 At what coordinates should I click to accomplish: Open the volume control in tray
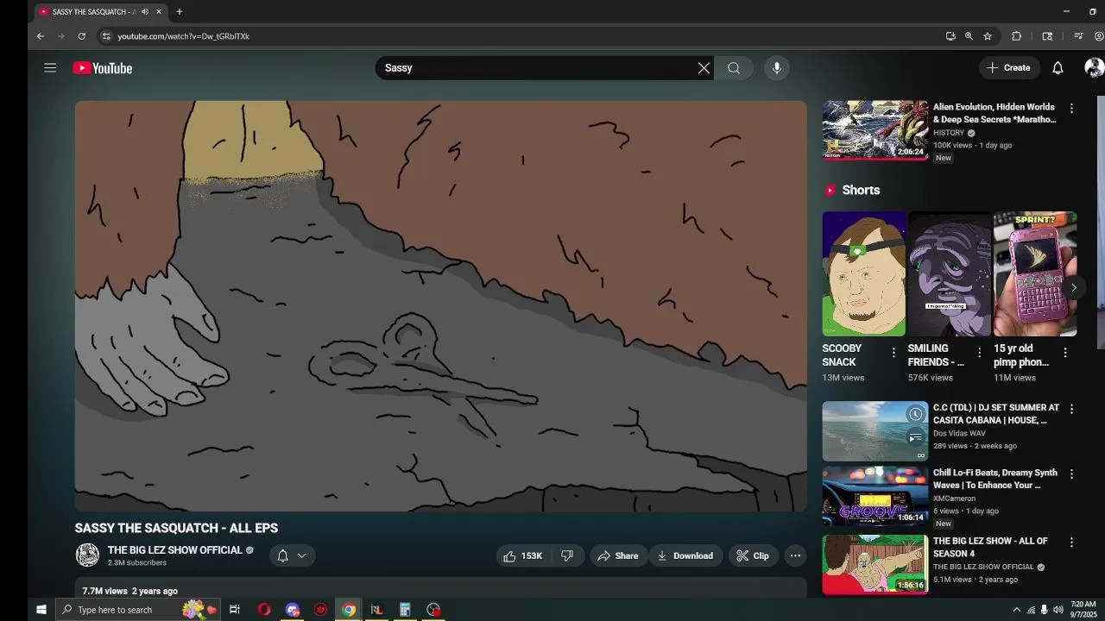[x=1058, y=610]
